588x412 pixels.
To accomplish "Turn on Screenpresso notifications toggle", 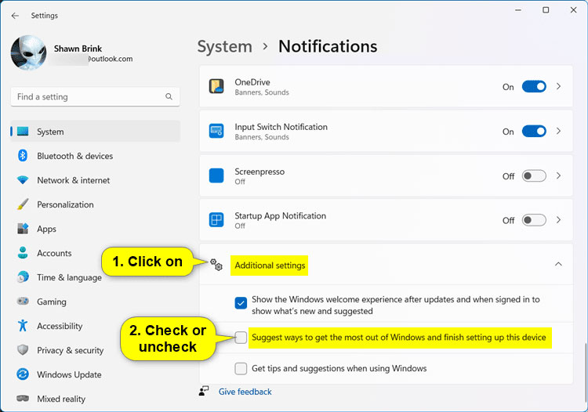I will click(x=534, y=175).
